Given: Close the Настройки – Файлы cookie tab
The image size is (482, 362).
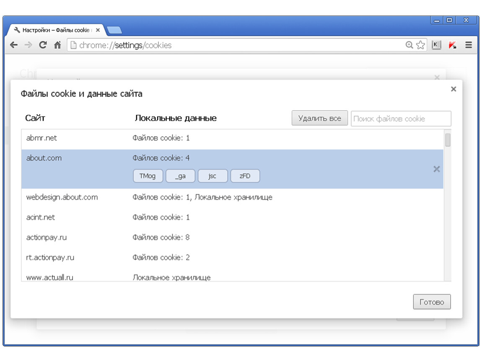Looking at the screenshot, I should click(98, 30).
